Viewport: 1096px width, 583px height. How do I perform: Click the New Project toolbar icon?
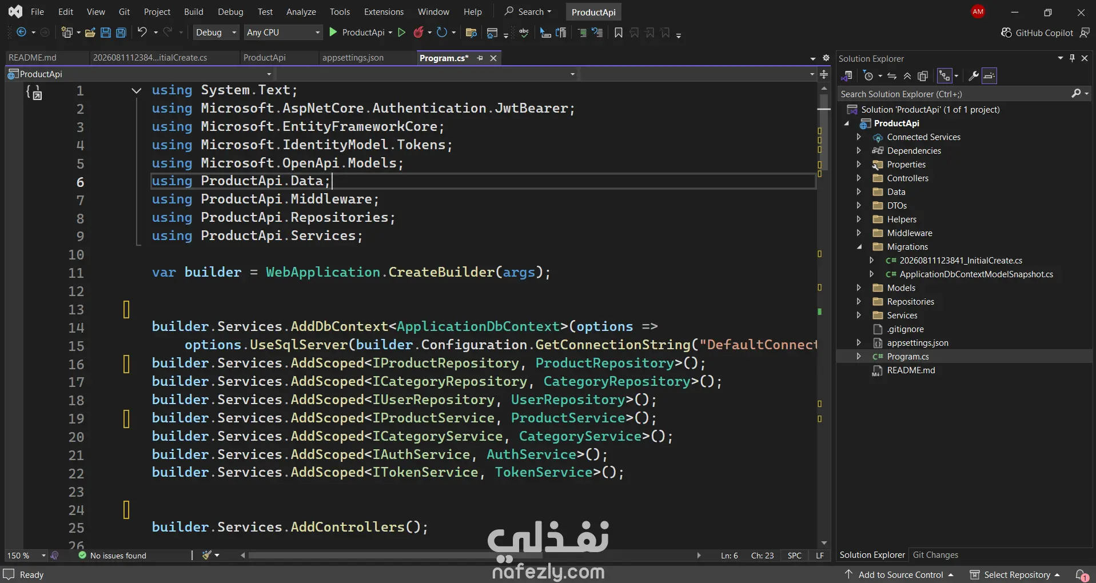pyautogui.click(x=67, y=33)
